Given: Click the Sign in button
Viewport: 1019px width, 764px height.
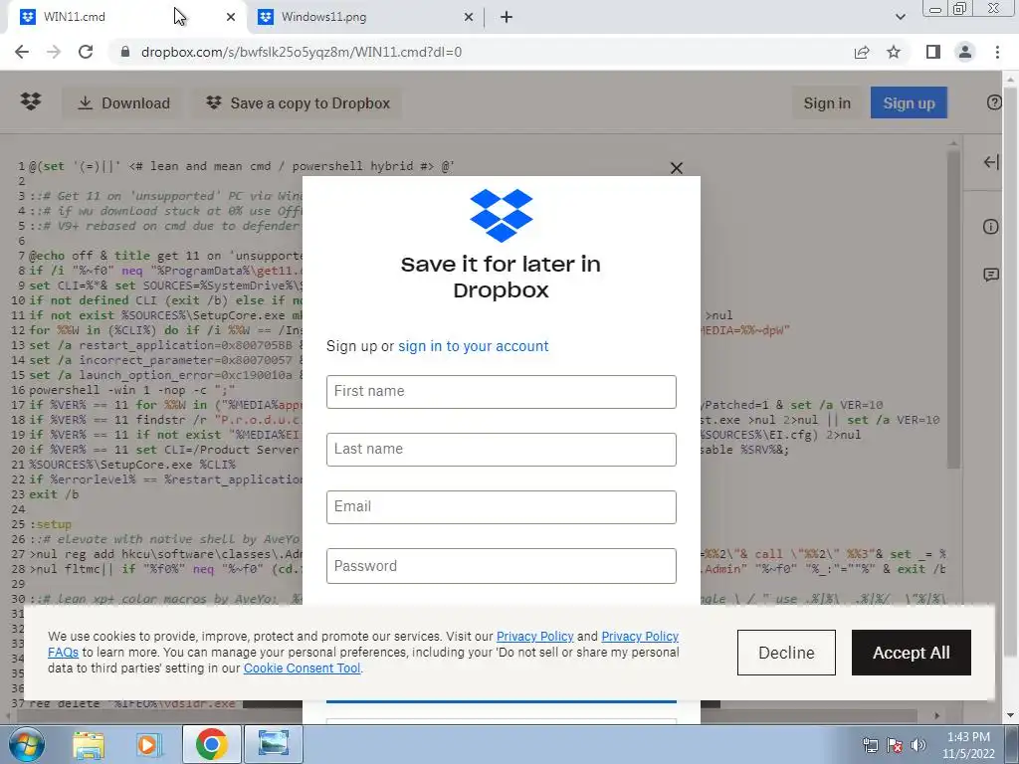Looking at the screenshot, I should point(827,103).
